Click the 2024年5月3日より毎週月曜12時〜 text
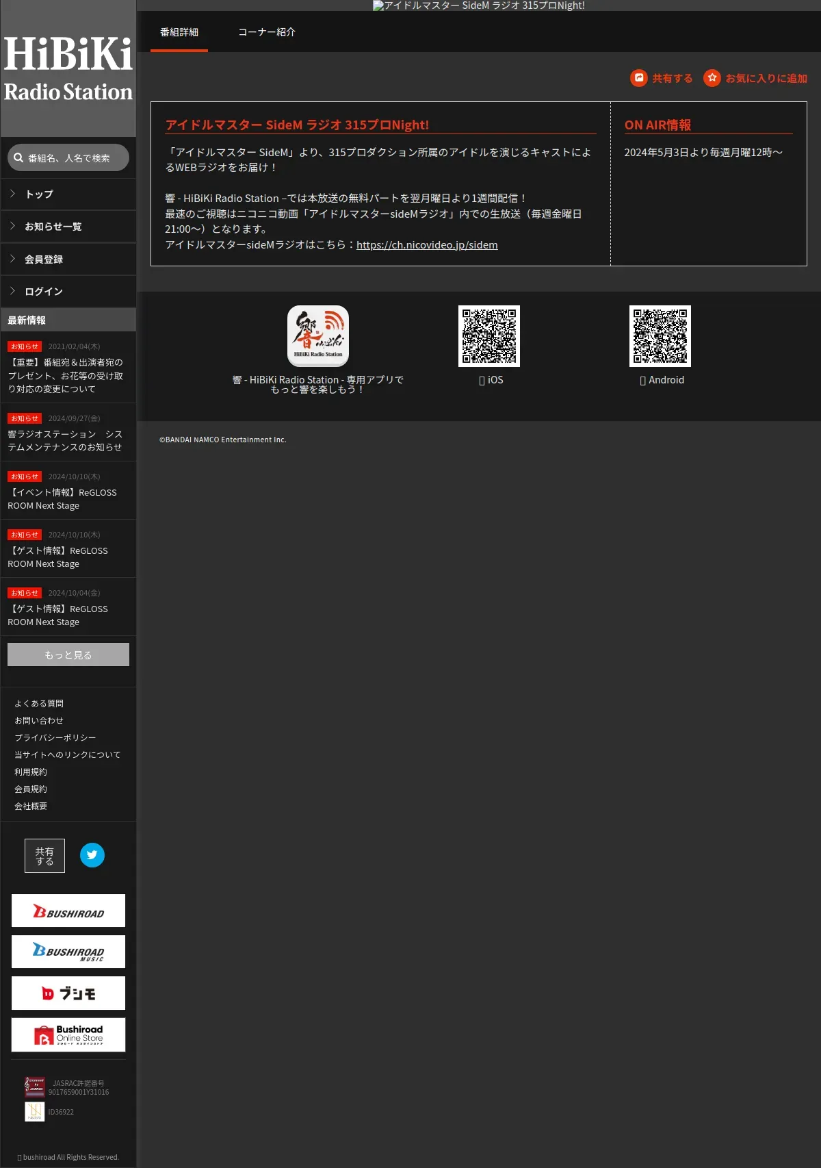 point(703,153)
